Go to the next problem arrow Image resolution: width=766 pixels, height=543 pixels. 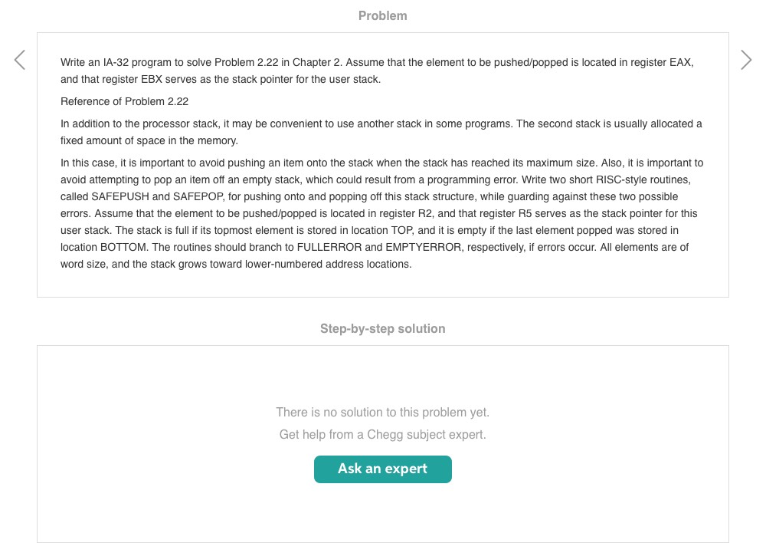(x=746, y=60)
